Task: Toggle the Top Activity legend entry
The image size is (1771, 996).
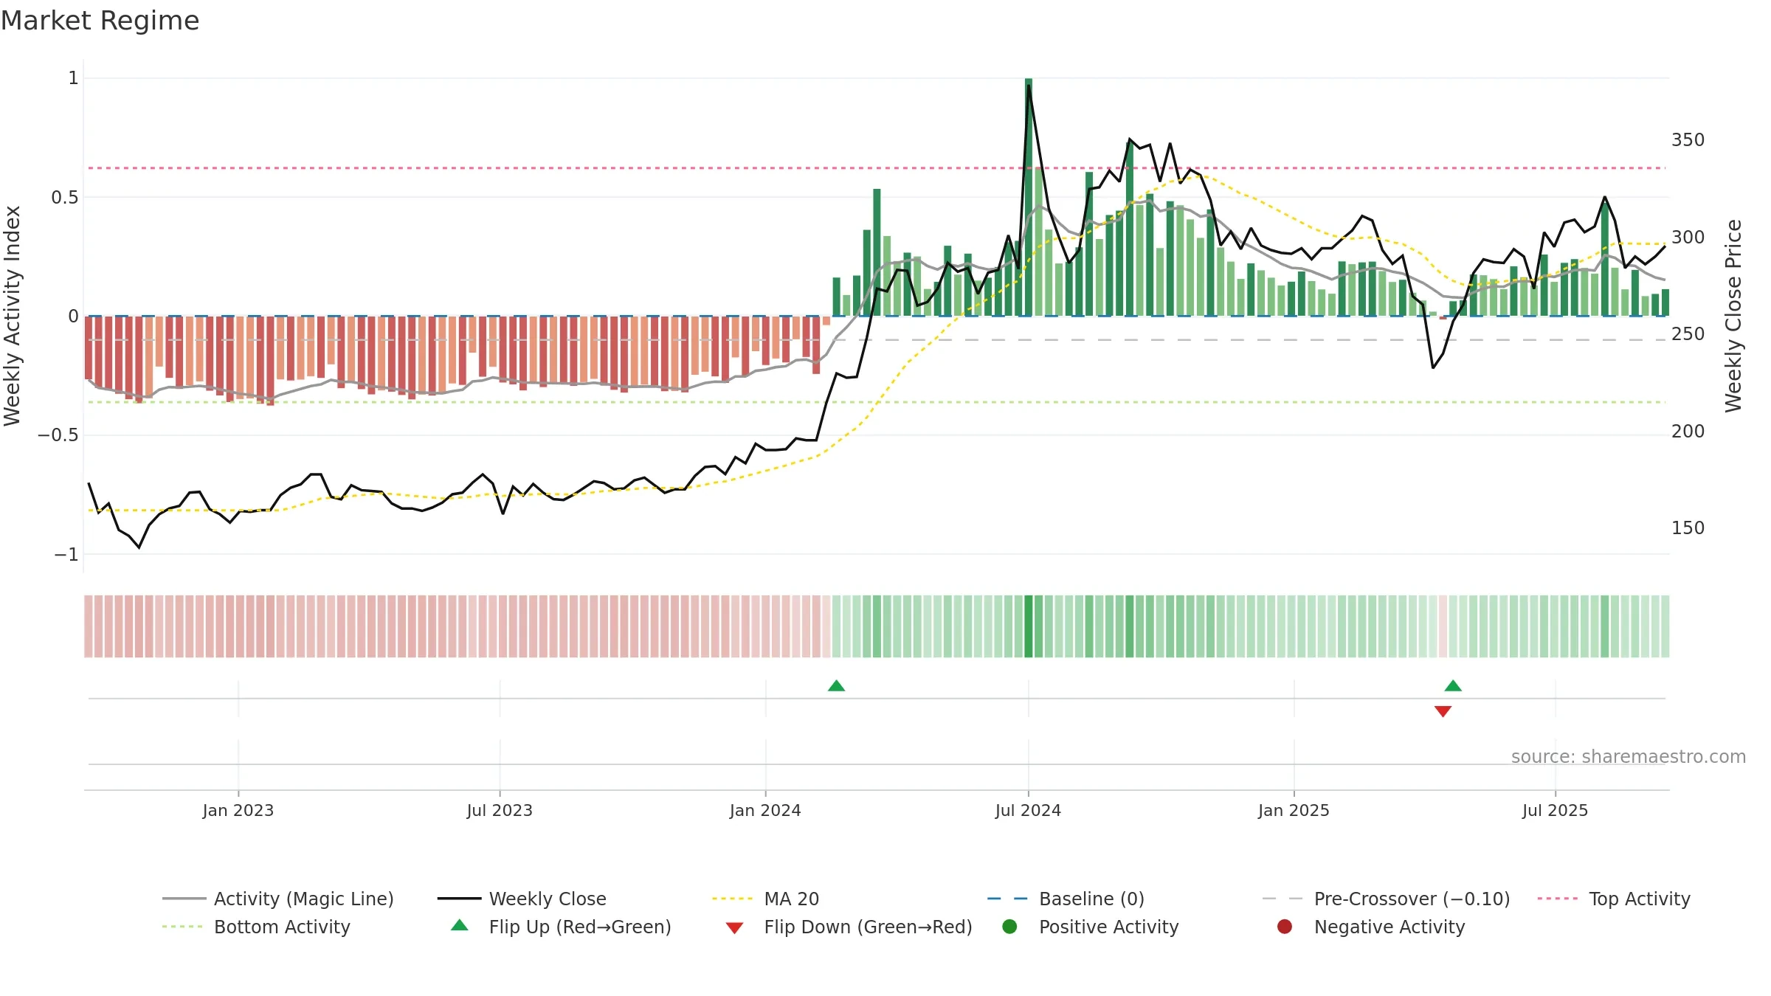Action: tap(1614, 899)
